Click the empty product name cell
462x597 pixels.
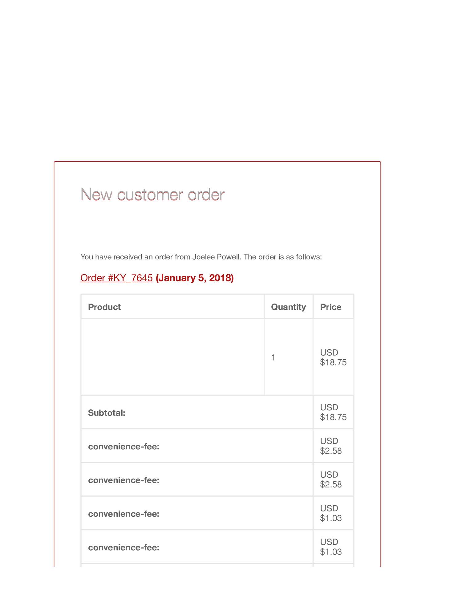click(172, 357)
